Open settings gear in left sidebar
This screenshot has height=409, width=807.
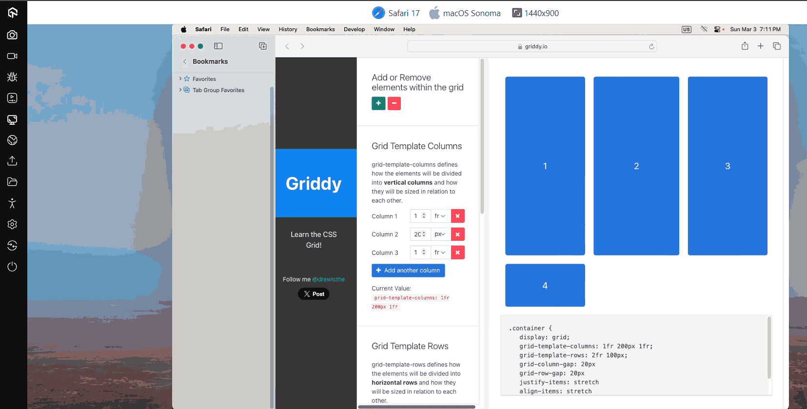tap(12, 224)
